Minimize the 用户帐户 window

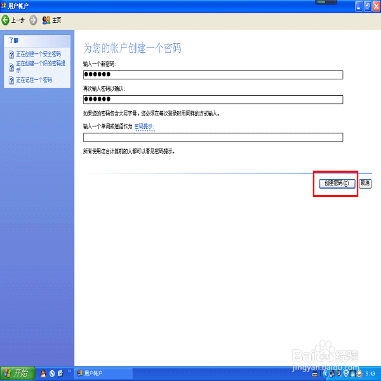(x=359, y=6)
